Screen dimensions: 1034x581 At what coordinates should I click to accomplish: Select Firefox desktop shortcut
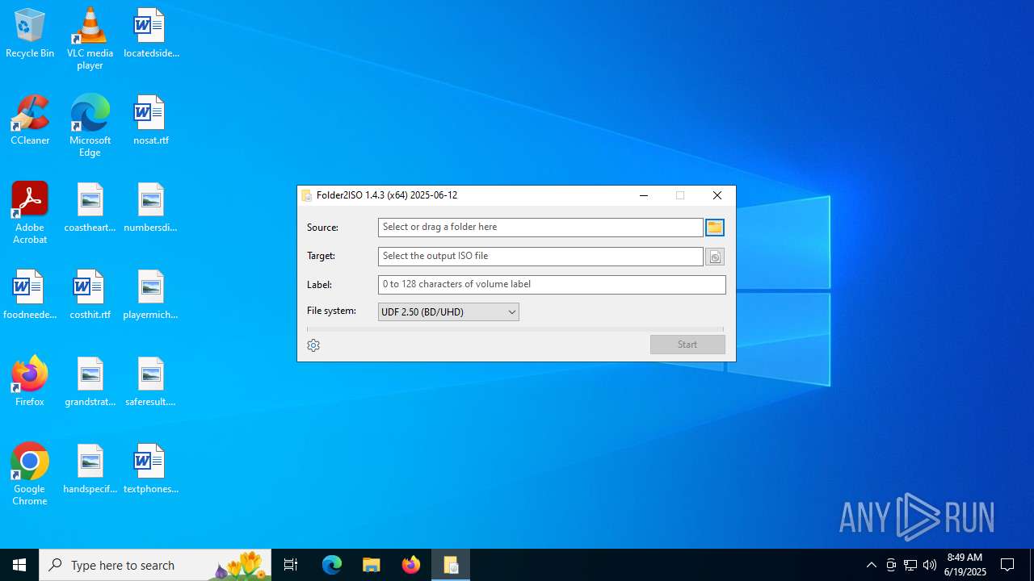(x=30, y=381)
